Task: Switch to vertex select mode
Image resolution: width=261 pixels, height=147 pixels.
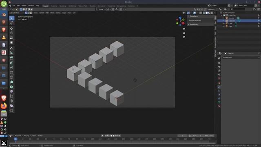Action: click(x=26, y=13)
